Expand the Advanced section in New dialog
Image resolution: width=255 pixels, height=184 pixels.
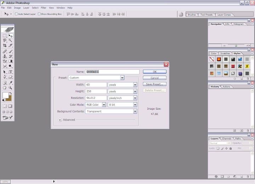[x=60, y=120]
